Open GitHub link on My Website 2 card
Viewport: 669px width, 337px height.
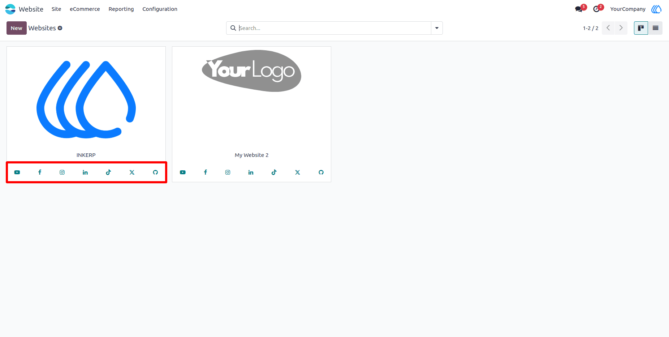click(321, 172)
